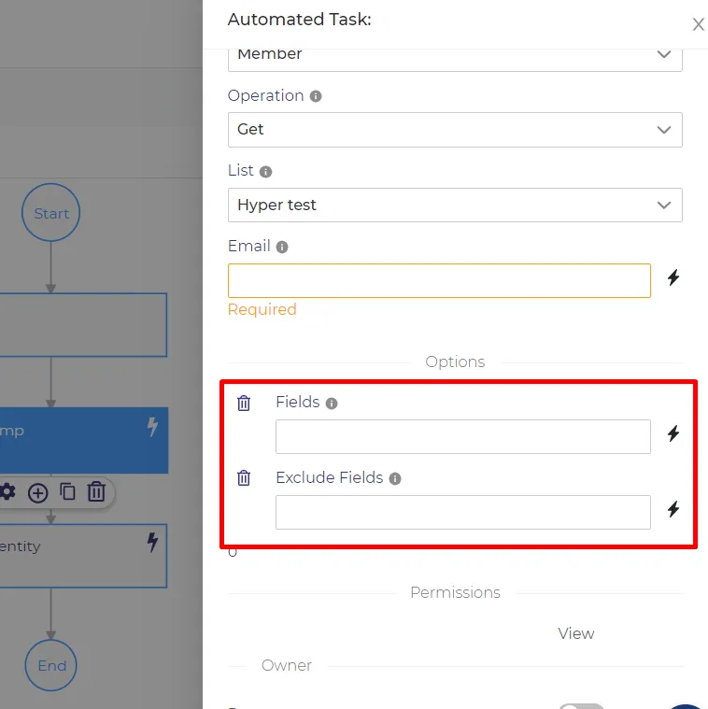708x709 pixels.
Task: Toggle the Owner View permission switch
Action: pyautogui.click(x=581, y=706)
